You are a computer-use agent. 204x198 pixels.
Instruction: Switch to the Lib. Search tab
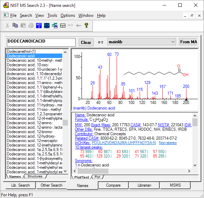20,185
